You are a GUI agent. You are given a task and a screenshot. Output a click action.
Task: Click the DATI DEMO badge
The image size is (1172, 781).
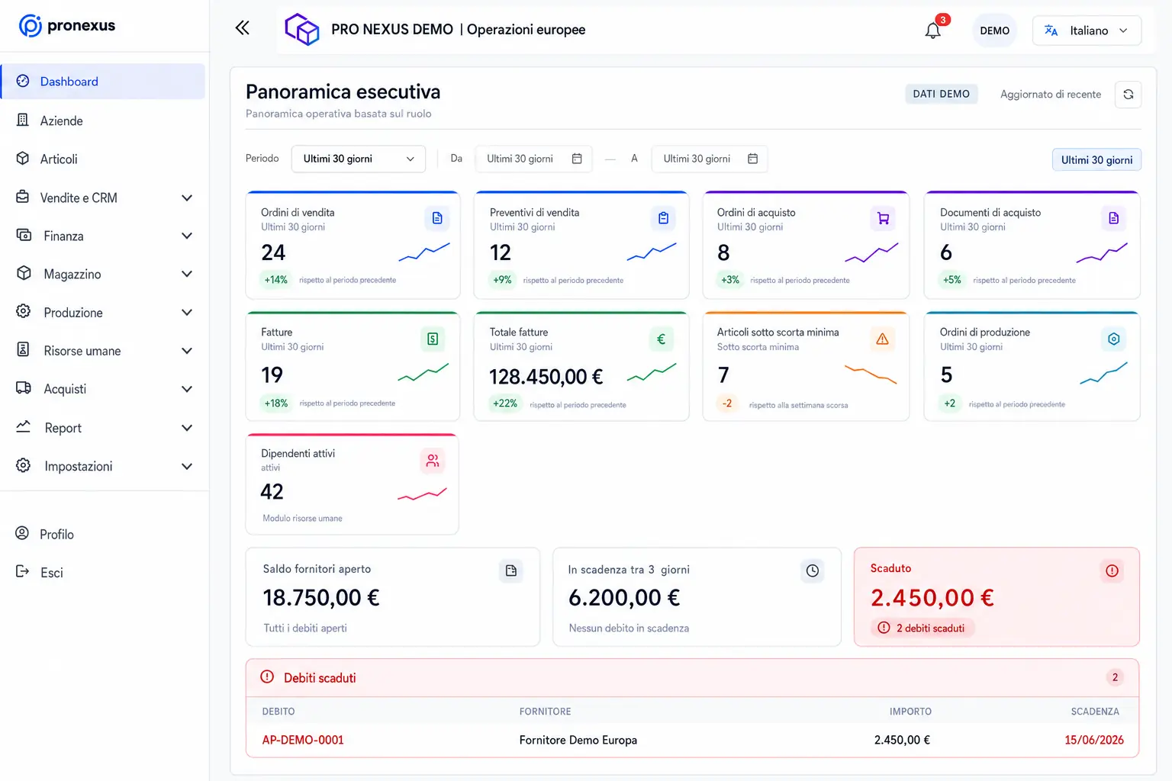pos(941,94)
